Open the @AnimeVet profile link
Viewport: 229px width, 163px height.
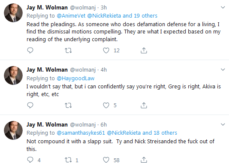(x=71, y=15)
